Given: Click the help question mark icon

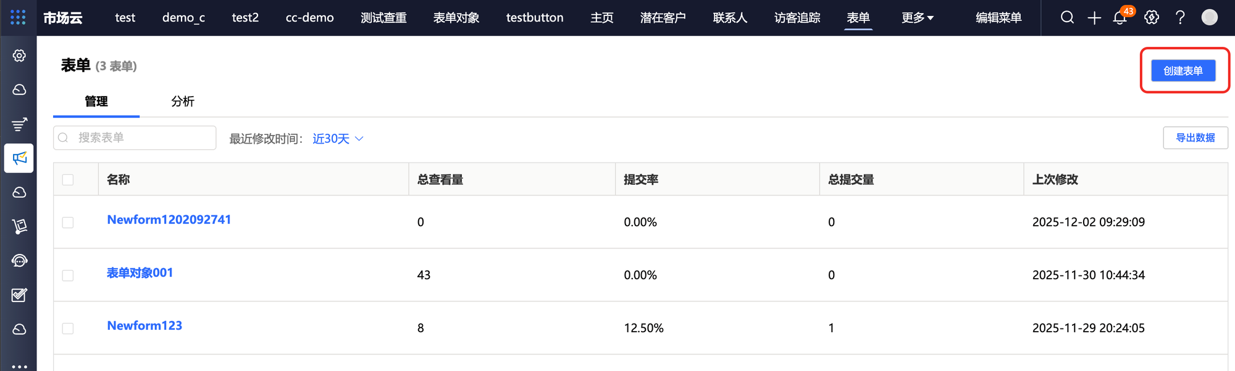Looking at the screenshot, I should tap(1180, 17).
